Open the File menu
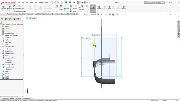Screen dimensions: 180x101 tap(19, 3)
